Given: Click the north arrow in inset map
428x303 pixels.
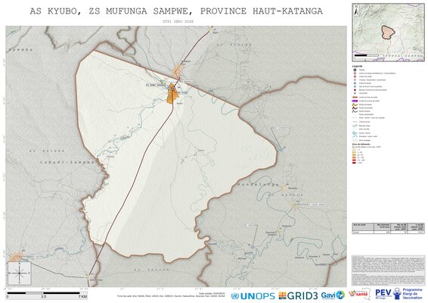Looking at the screenshot, I should pyautogui.click(x=356, y=11).
